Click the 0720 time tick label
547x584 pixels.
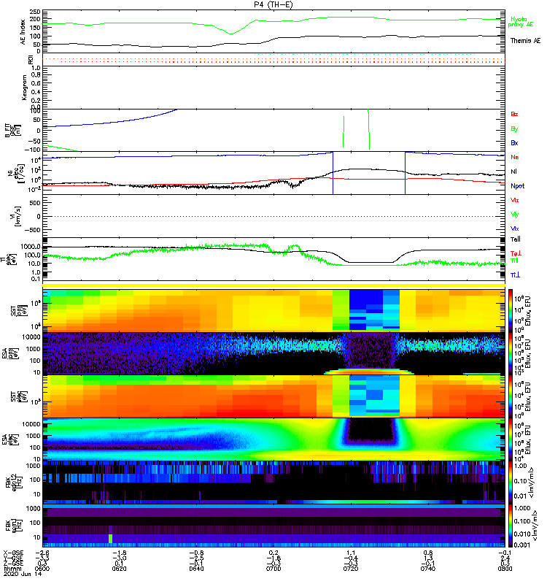click(351, 569)
